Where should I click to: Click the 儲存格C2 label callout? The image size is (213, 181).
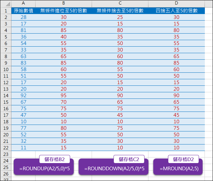tap(129, 159)
